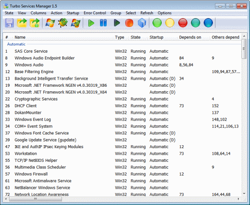Open the Startup menu

point(73,13)
